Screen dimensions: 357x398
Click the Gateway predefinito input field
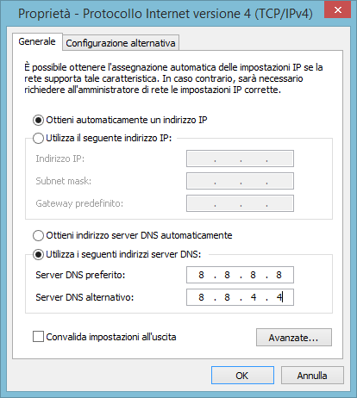(240, 203)
